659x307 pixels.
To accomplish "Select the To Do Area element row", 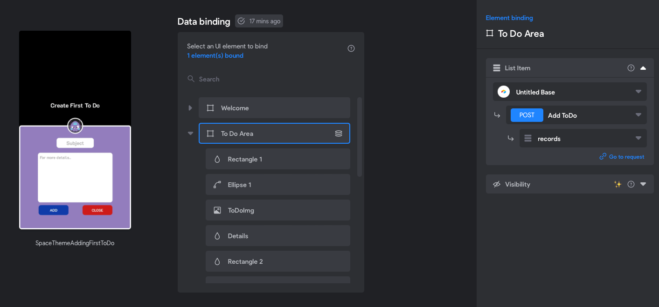I will tap(274, 133).
